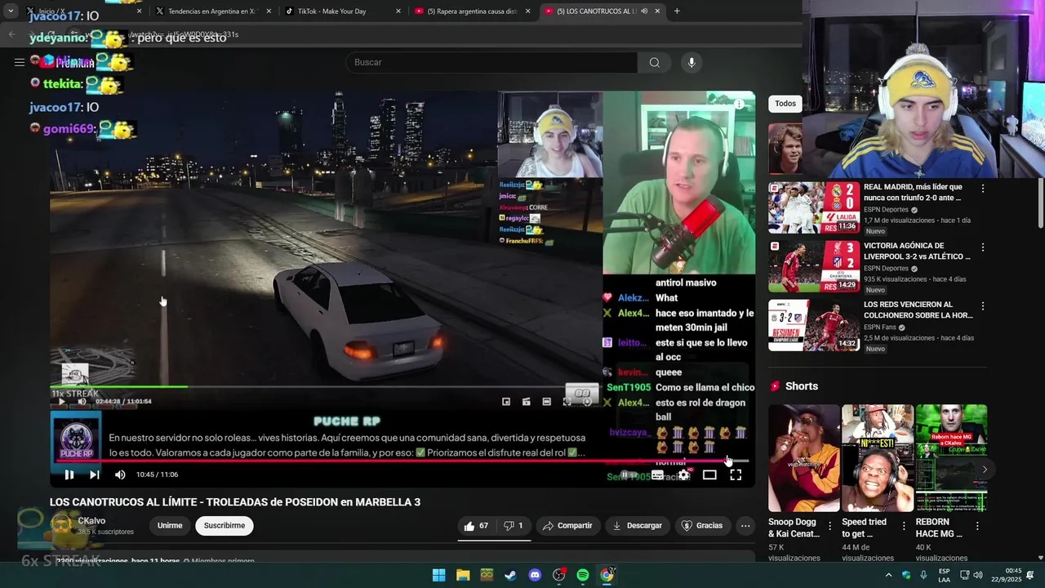Open options for Snoop Dogg short
1045x588 pixels.
pyautogui.click(x=830, y=527)
